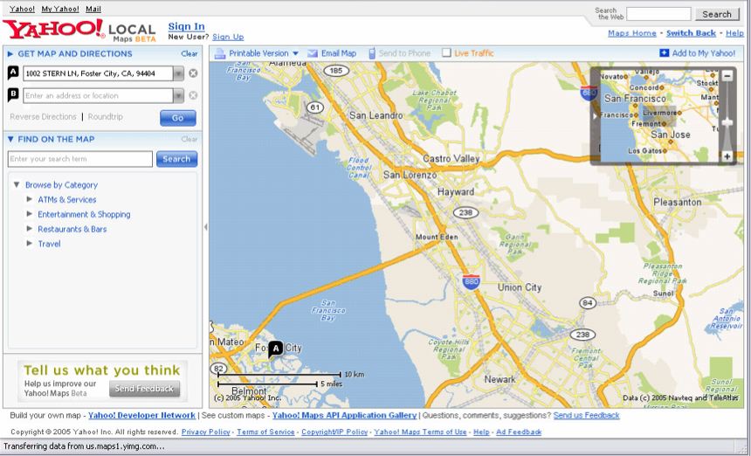Enable the Live Traffic checkbox
The width and height of the screenshot is (751, 456).
tap(446, 52)
